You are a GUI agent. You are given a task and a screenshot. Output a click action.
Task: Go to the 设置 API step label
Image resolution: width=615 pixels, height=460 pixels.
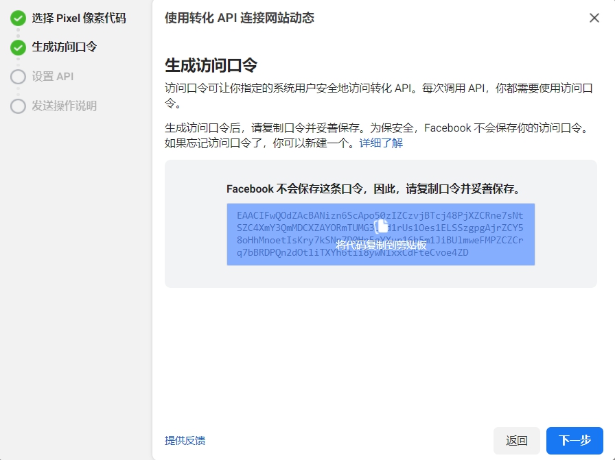pos(52,77)
